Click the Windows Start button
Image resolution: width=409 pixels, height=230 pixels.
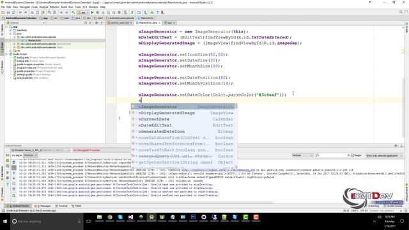tap(5, 222)
